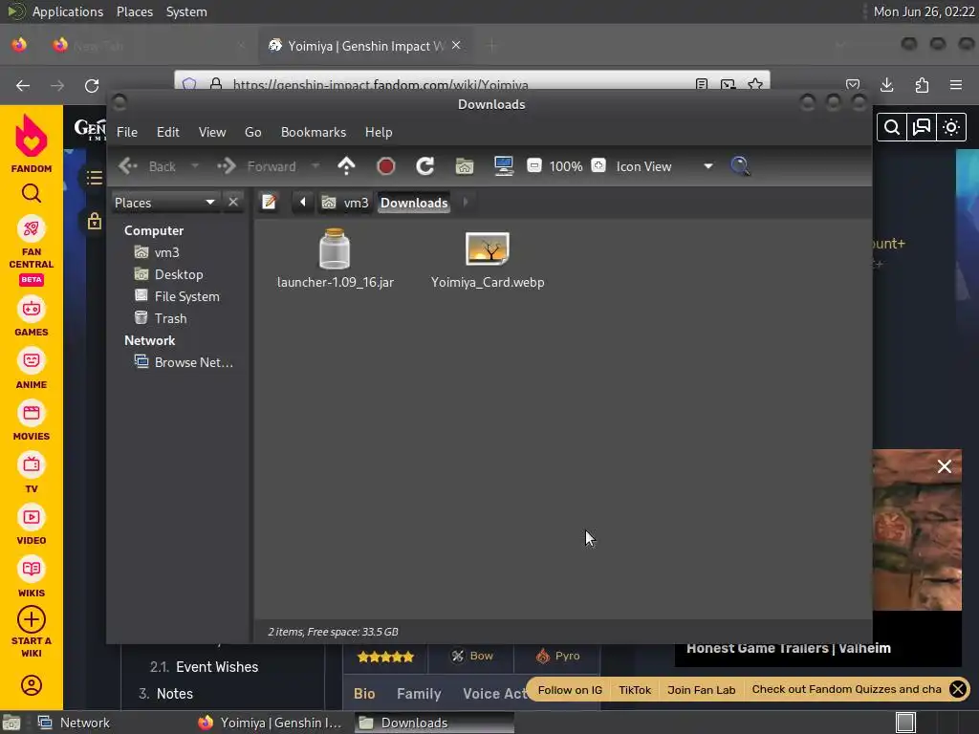Image resolution: width=979 pixels, height=734 pixels.
Task: Open Downloads task in bottom taskbar
Action: pyautogui.click(x=435, y=723)
